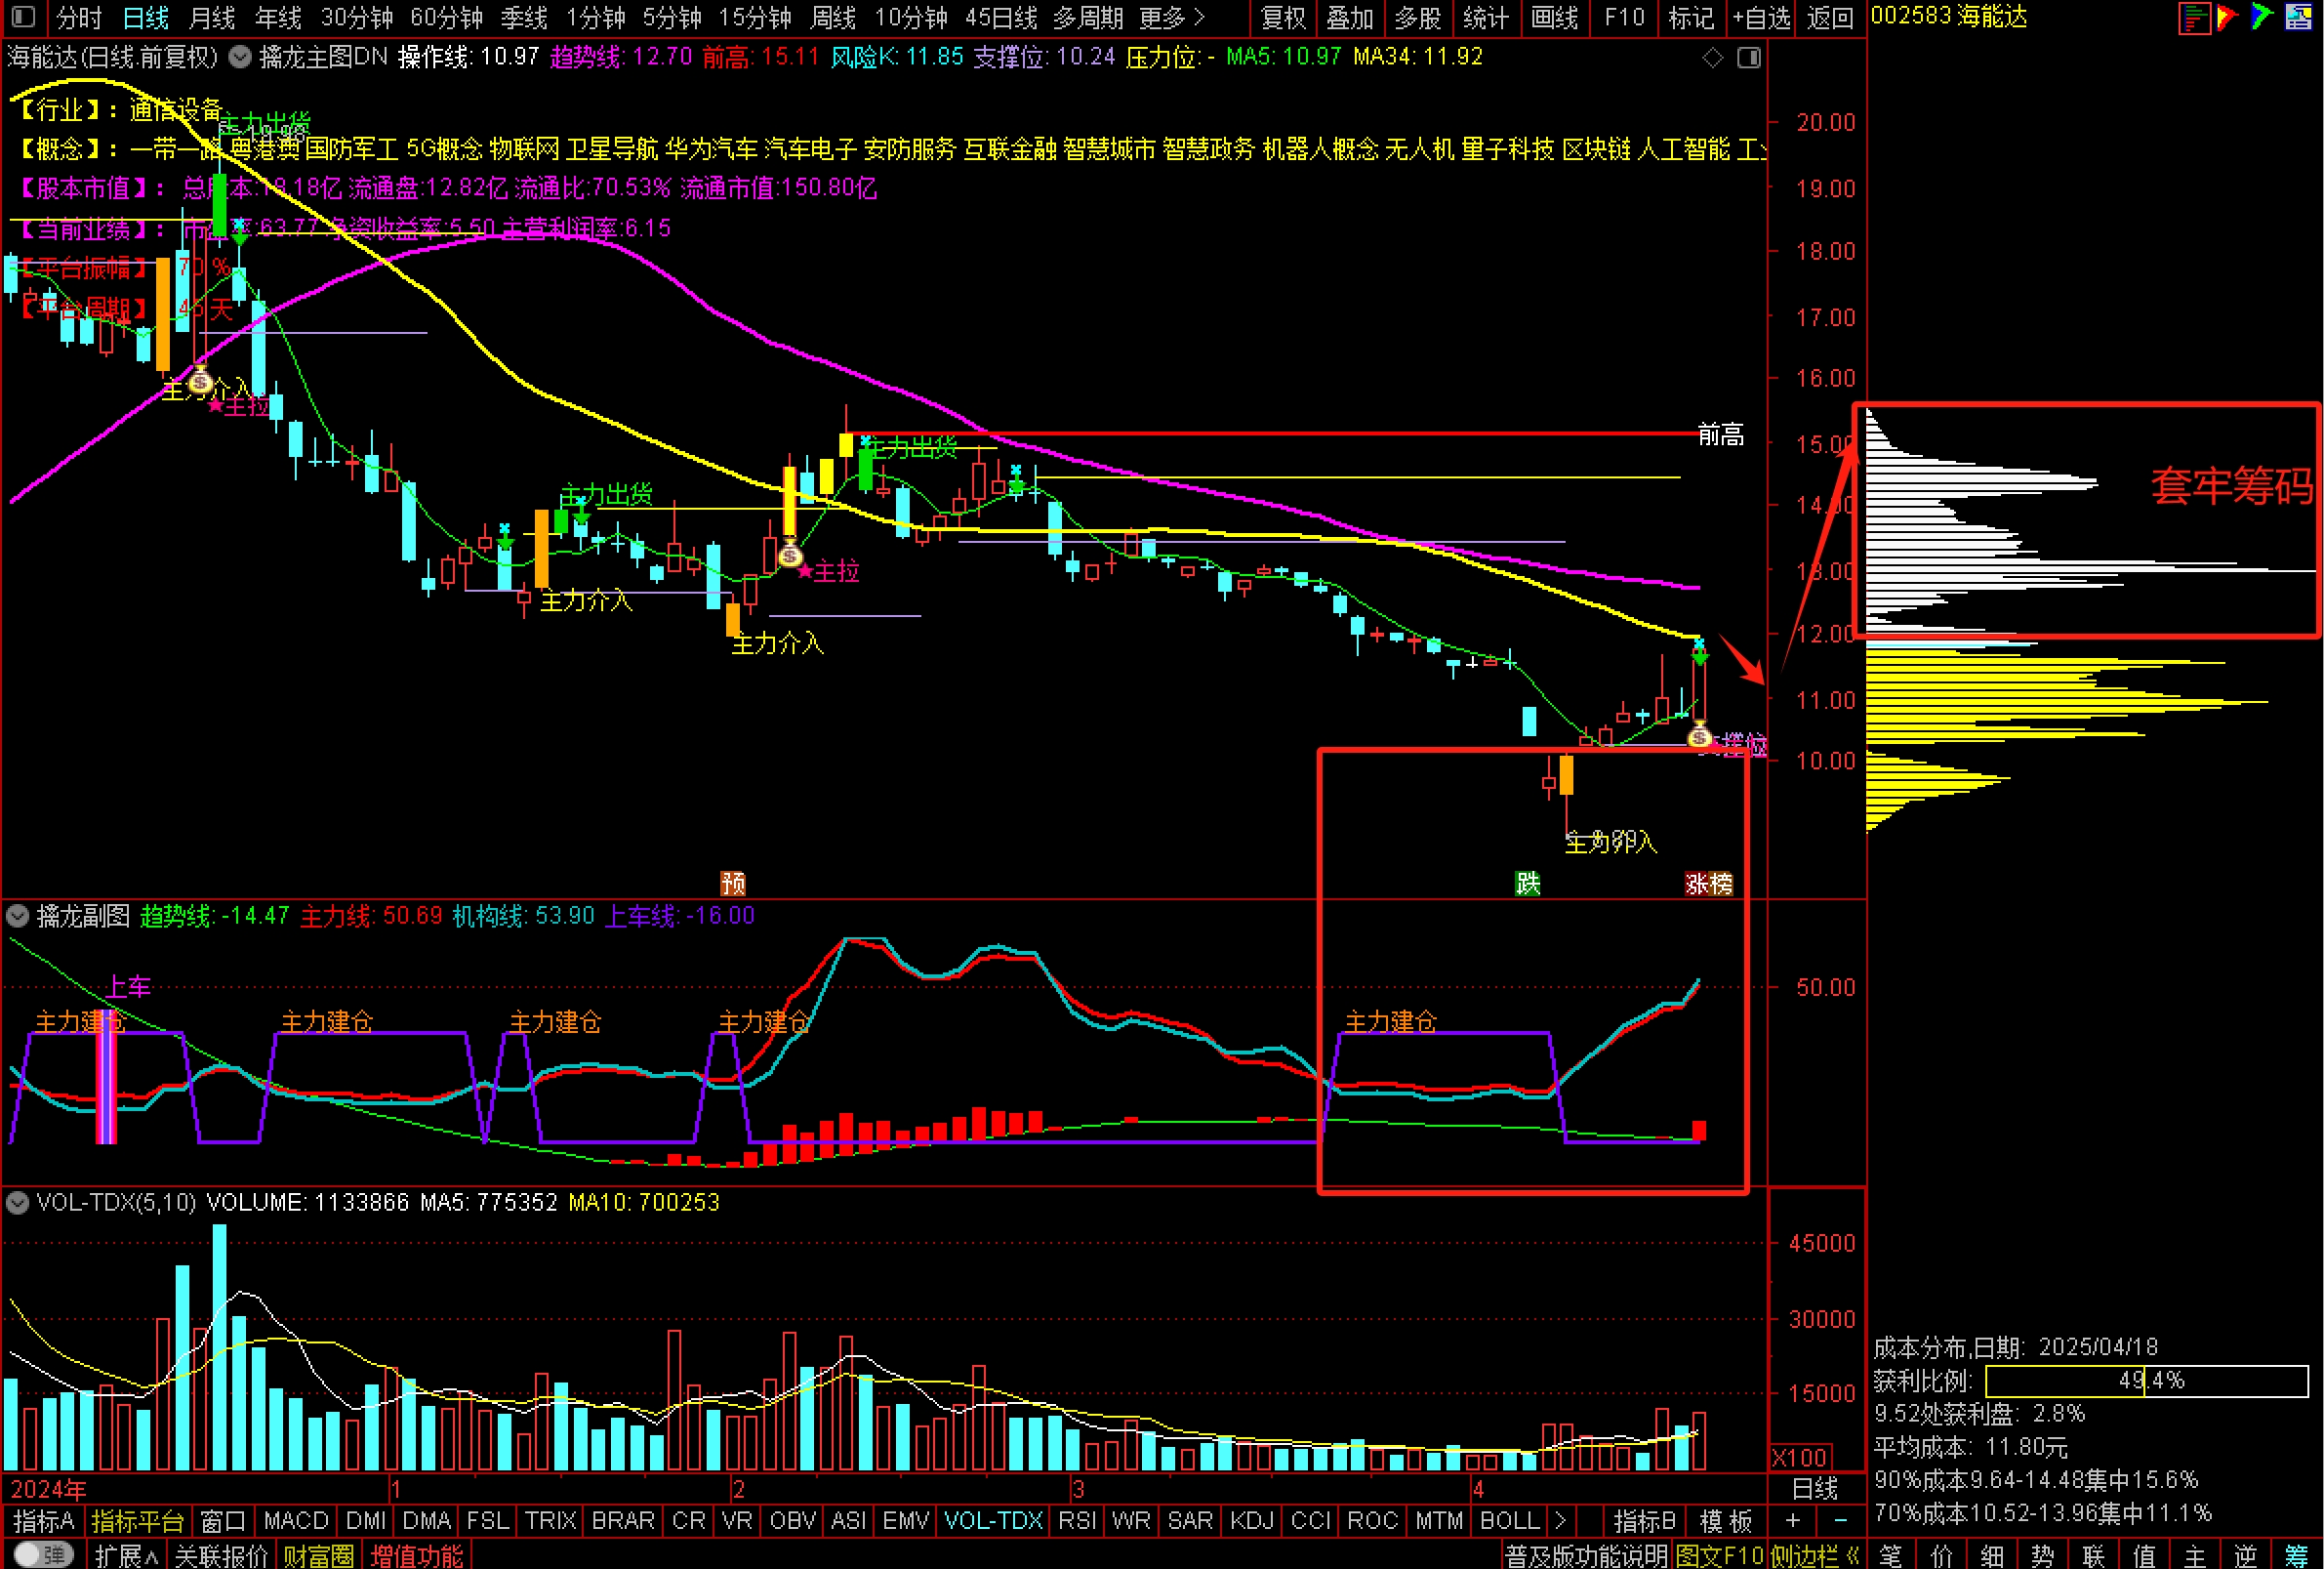Click the blue-green arrow icon at top right
This screenshot has width=2324, height=1569.
tap(2262, 17)
